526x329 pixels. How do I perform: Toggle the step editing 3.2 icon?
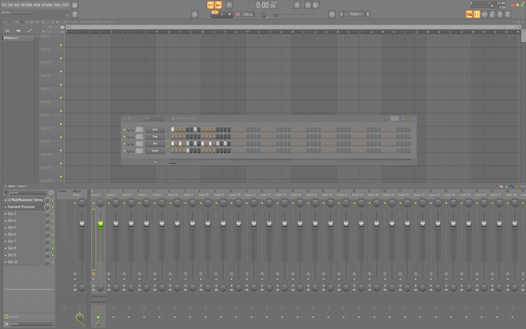click(477, 14)
